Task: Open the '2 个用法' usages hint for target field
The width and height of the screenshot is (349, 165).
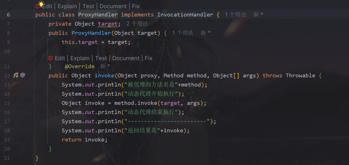Action: [137, 24]
